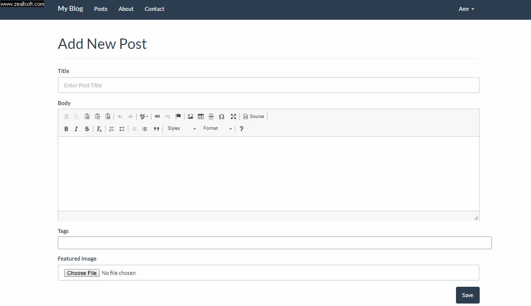This screenshot has width=531, height=306.
Task: Click the About CKEditor question mark icon
Action: [241, 129]
